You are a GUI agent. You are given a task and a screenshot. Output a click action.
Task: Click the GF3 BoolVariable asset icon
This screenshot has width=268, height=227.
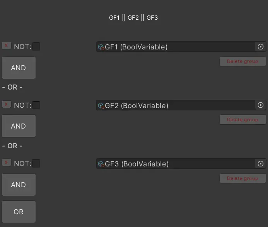[101, 164]
